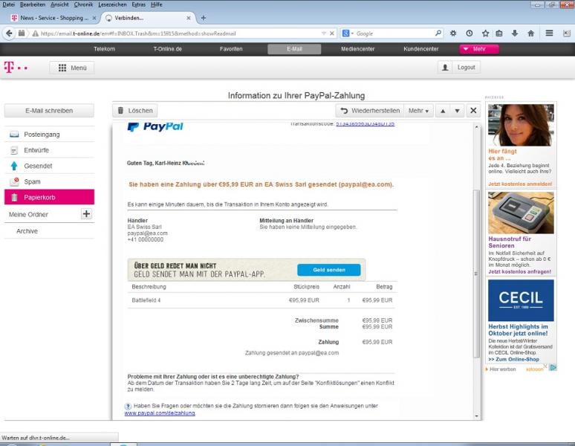This screenshot has width=575, height=446.
Task: Close the email with X icon
Action: (473, 111)
